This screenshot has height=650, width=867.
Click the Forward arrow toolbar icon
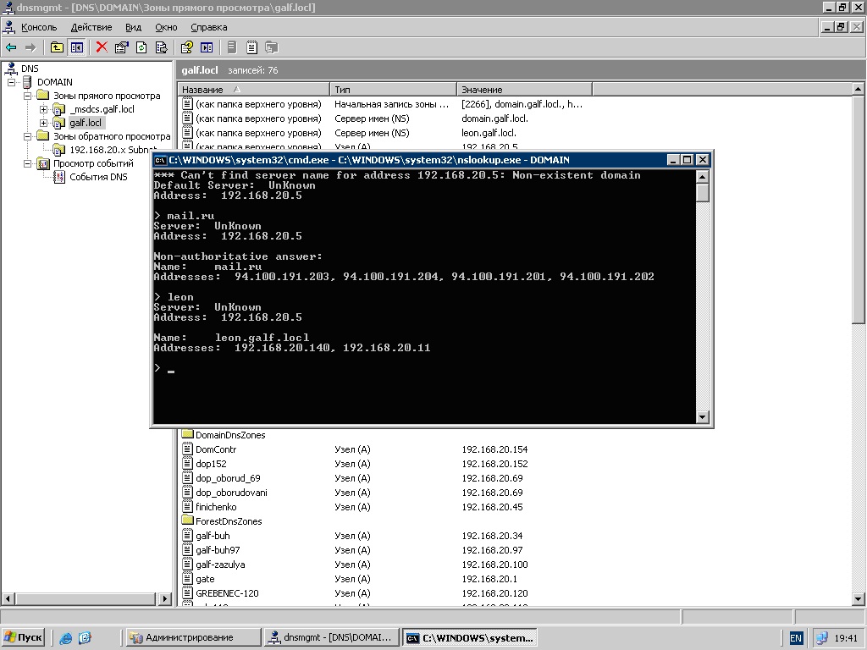[30, 47]
